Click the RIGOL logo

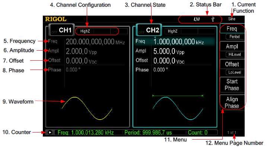click(x=56, y=19)
